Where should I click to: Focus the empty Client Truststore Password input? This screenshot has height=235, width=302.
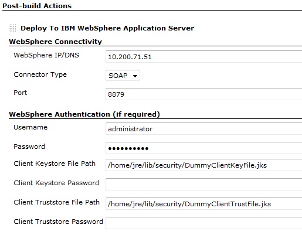point(204,223)
